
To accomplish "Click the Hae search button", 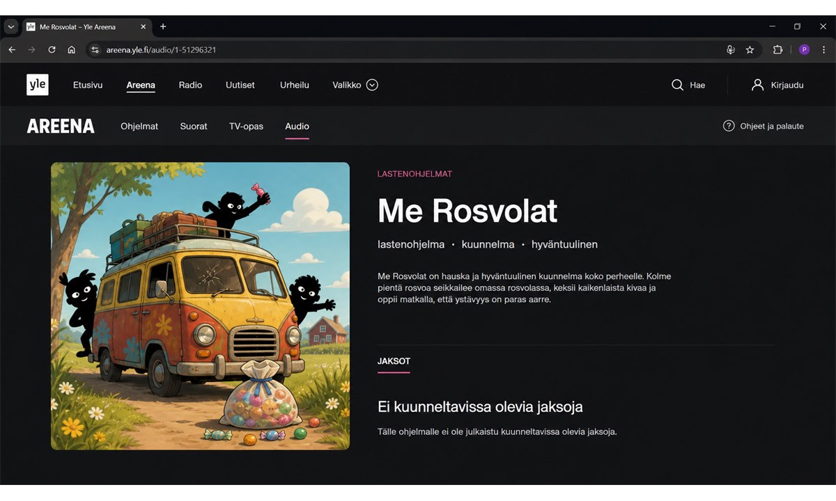I will pos(688,85).
